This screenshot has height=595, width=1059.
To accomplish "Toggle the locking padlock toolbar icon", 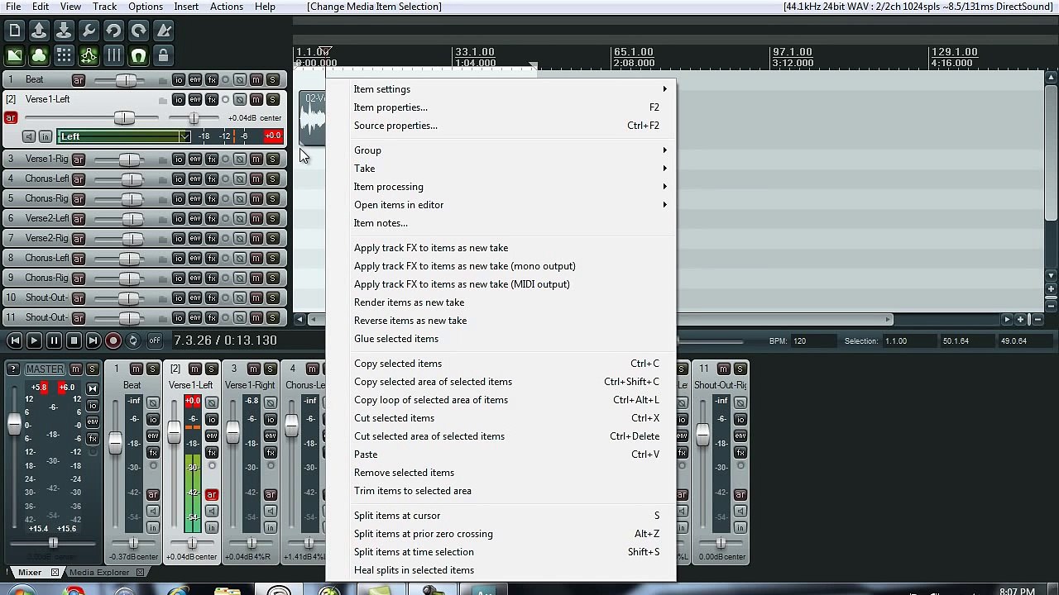I will click(x=163, y=56).
